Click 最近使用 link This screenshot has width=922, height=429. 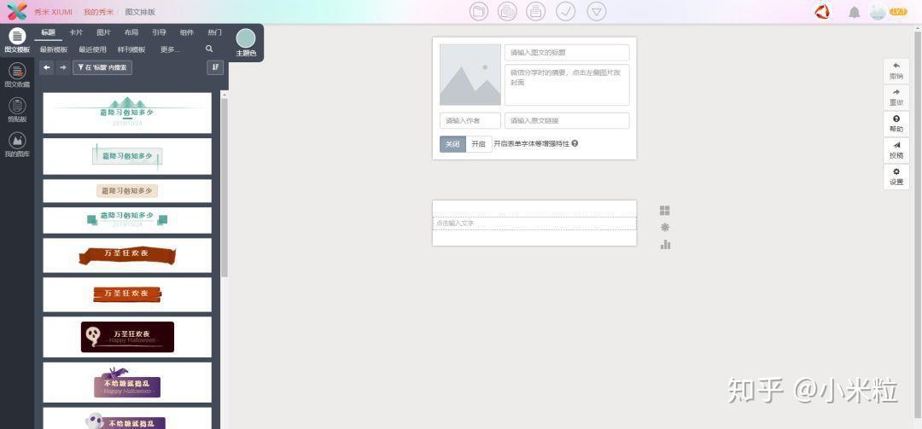(x=92, y=50)
